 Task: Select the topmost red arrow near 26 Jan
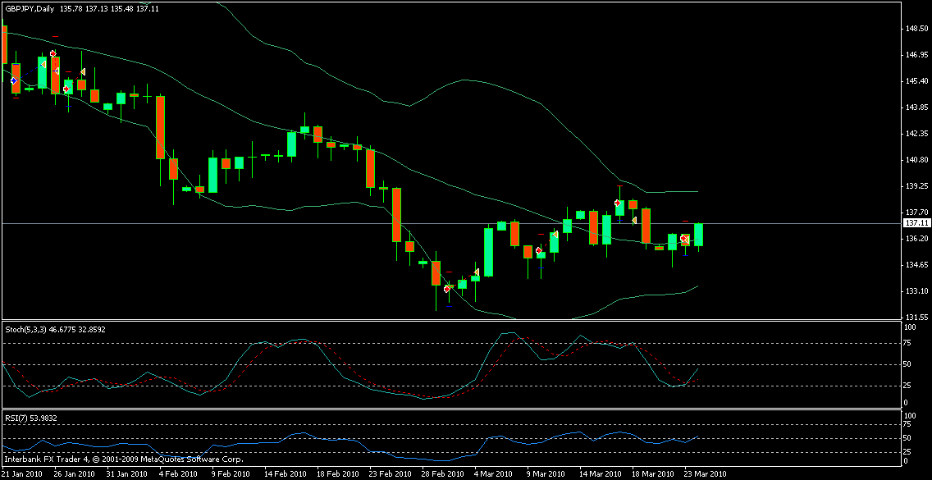click(x=53, y=53)
